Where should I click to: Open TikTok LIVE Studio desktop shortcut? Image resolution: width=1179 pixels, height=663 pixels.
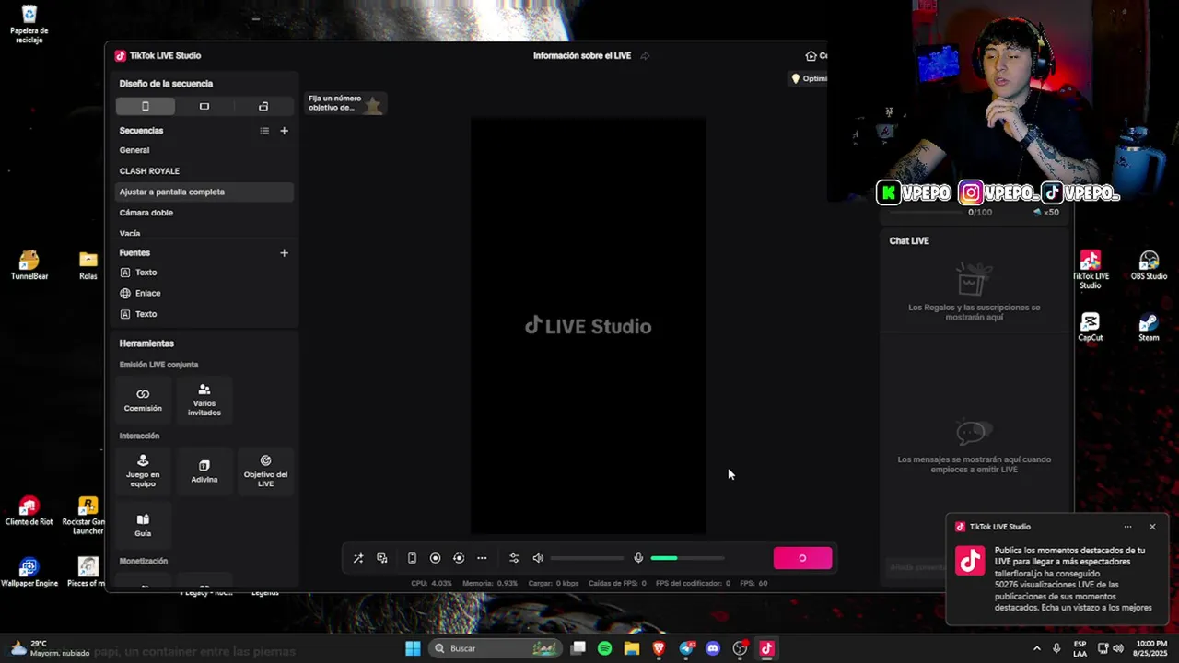point(1091,270)
